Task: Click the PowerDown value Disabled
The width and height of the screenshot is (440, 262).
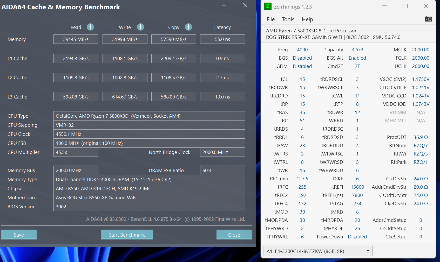Action: coord(357,237)
